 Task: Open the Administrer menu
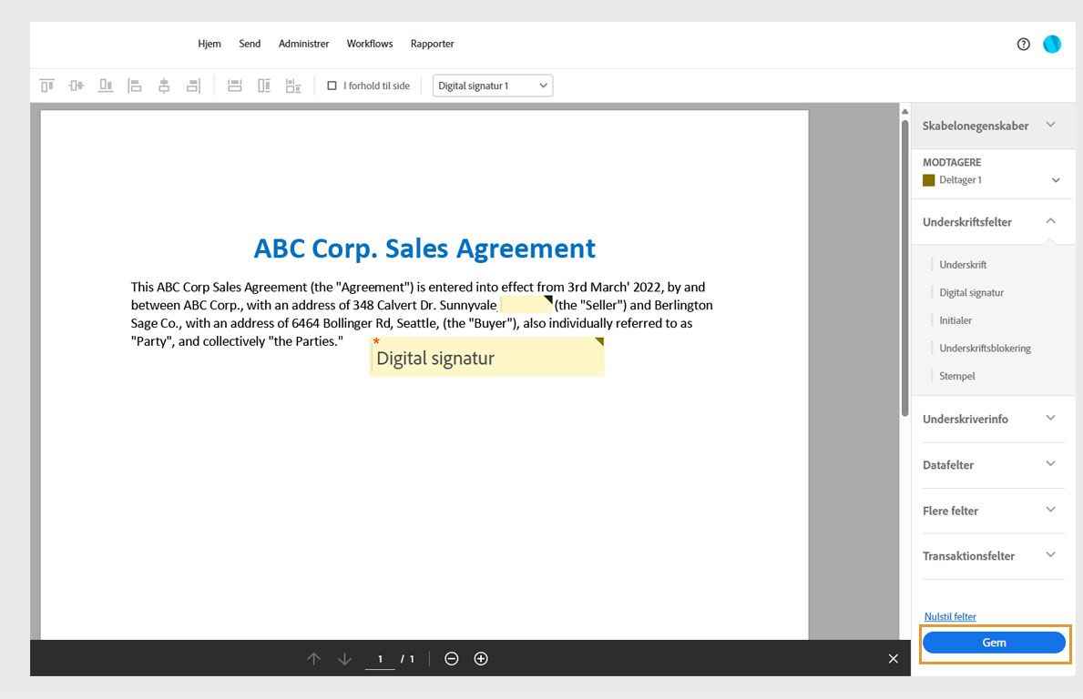[x=304, y=44]
